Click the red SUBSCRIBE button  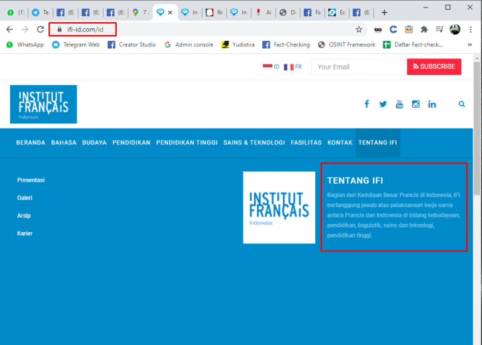(x=434, y=66)
